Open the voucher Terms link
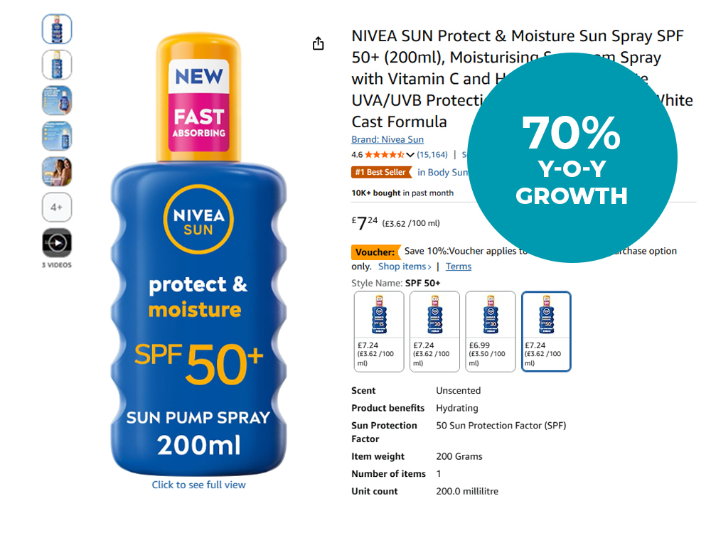The width and height of the screenshot is (711, 533). pyautogui.click(x=459, y=266)
